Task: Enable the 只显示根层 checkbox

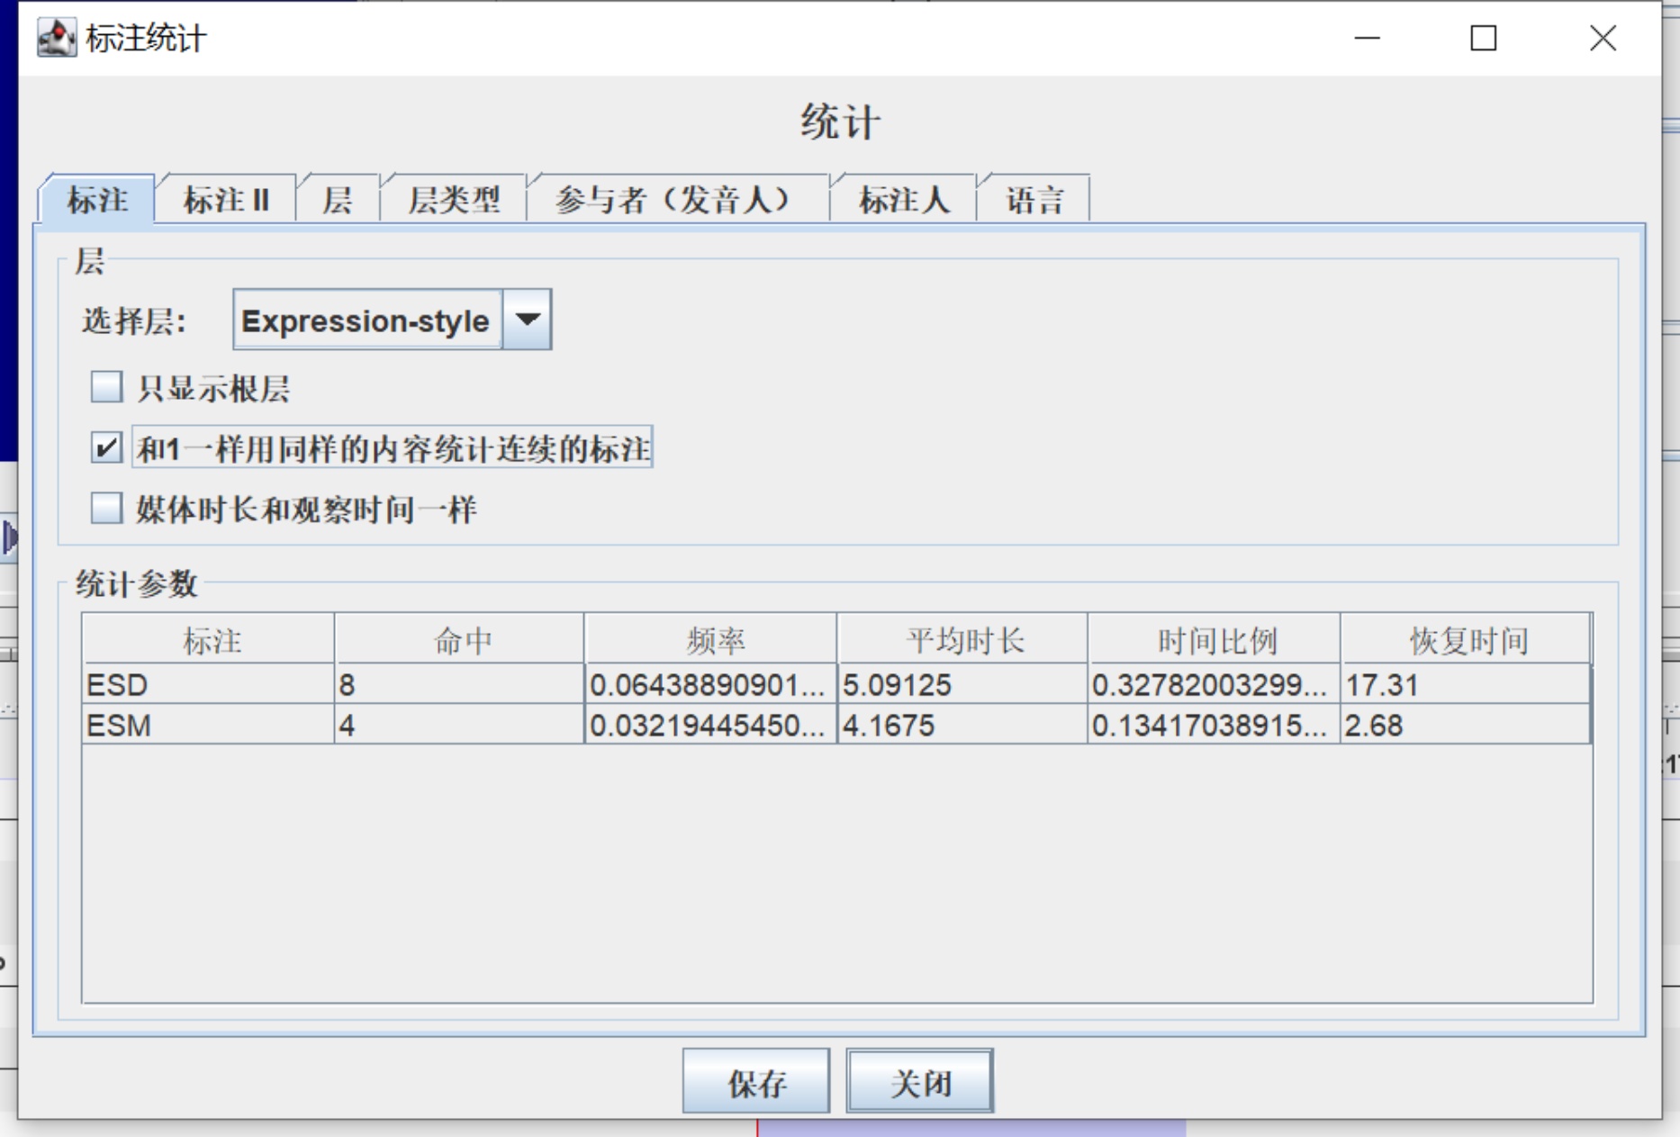Action: click(107, 388)
